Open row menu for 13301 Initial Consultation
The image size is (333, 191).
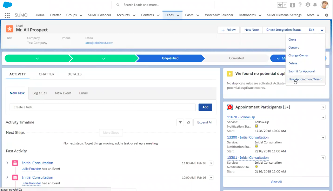point(323,158)
